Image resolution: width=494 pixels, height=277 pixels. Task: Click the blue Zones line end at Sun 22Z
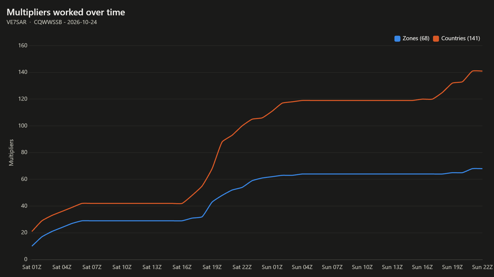point(482,169)
